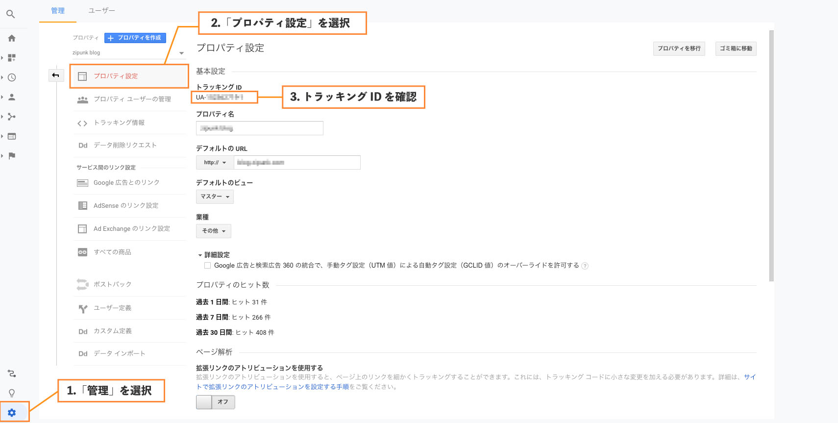
Task: Open Admin gear icon at sidebar bottom
Action: (x=12, y=413)
